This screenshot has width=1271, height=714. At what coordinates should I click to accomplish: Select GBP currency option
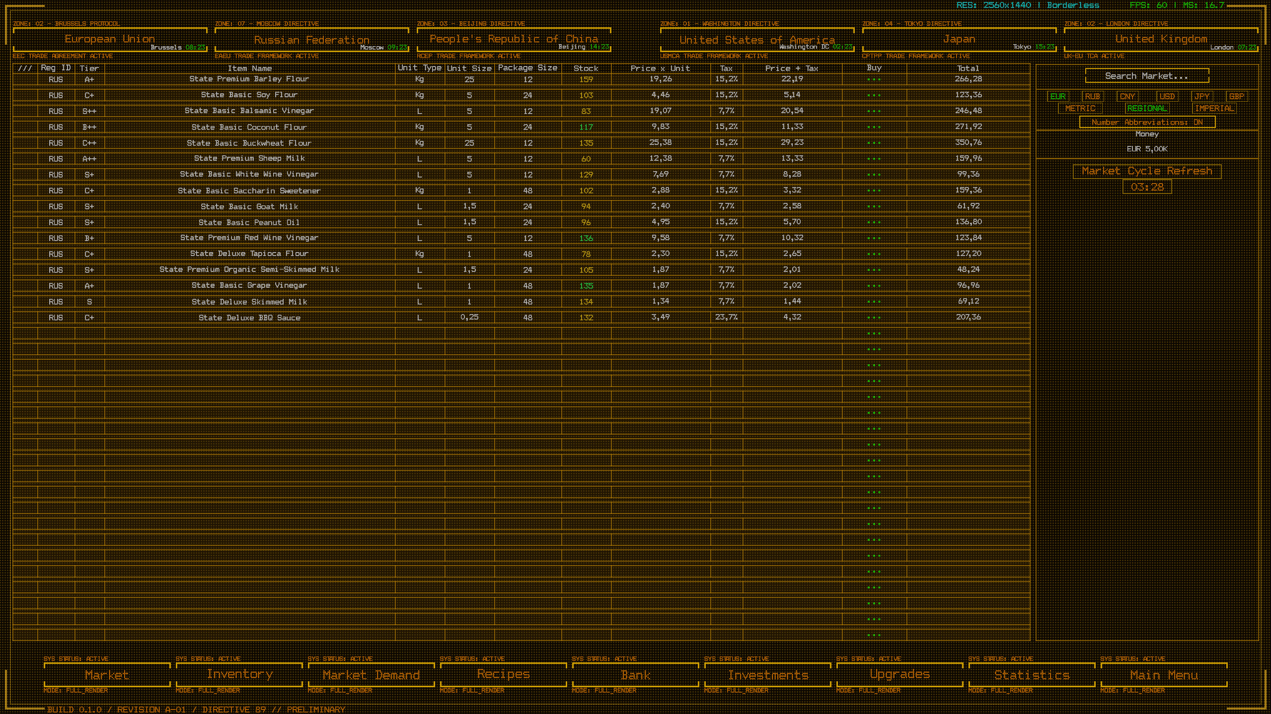pos(1236,96)
